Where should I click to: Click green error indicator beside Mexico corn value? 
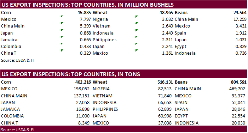(62, 17)
